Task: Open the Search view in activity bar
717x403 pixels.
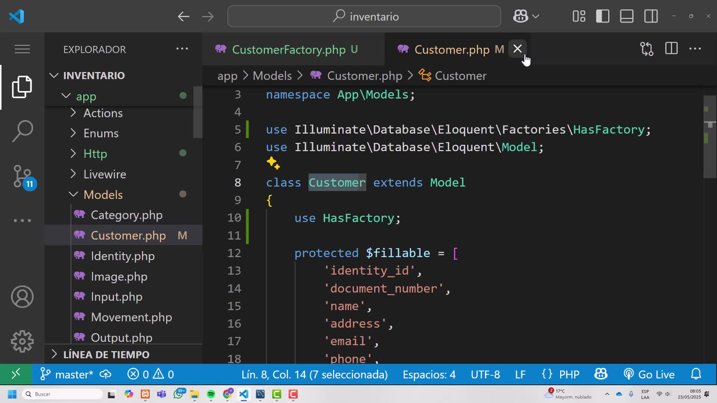Action: (22, 131)
